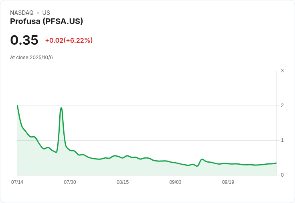
Task: Click the trough just before the big spike
Action: click(56, 152)
